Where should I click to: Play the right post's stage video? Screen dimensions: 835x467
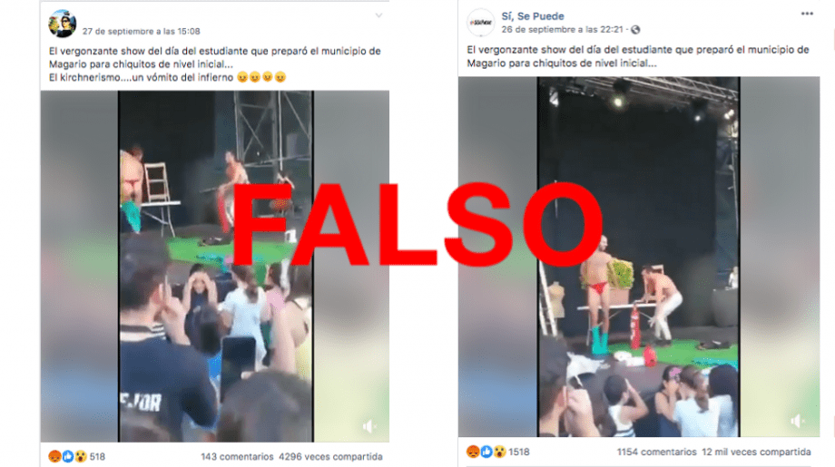pos(638,257)
